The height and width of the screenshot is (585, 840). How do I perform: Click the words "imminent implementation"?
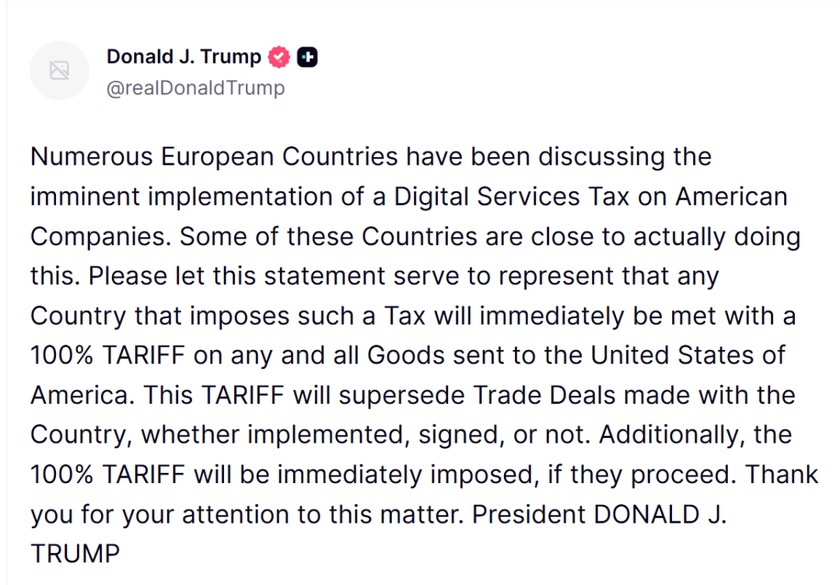pyautogui.click(x=181, y=197)
